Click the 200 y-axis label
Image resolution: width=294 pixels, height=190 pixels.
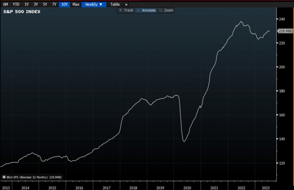tap(282, 67)
